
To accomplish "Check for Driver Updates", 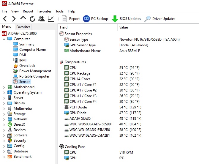I will (160, 19).
